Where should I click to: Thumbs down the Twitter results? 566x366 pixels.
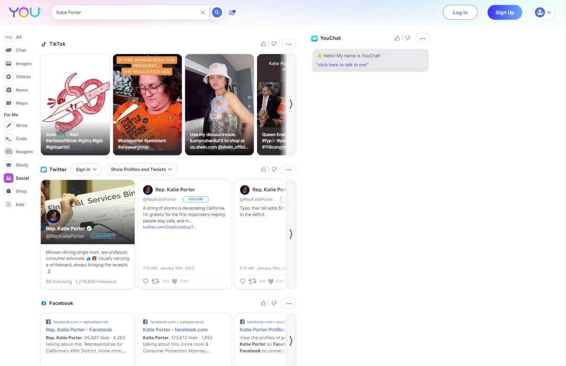click(x=274, y=169)
